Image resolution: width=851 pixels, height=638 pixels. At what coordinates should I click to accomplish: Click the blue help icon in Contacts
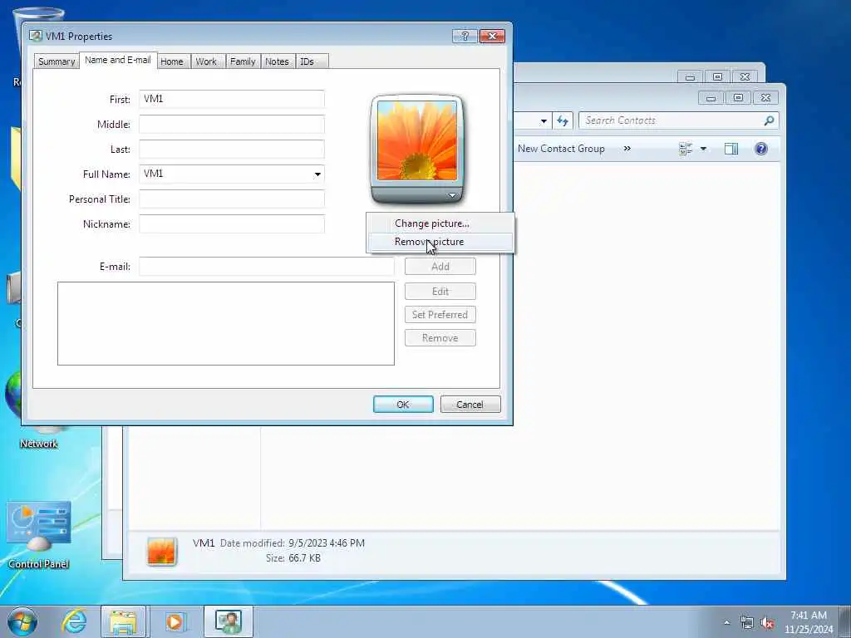pyautogui.click(x=761, y=149)
